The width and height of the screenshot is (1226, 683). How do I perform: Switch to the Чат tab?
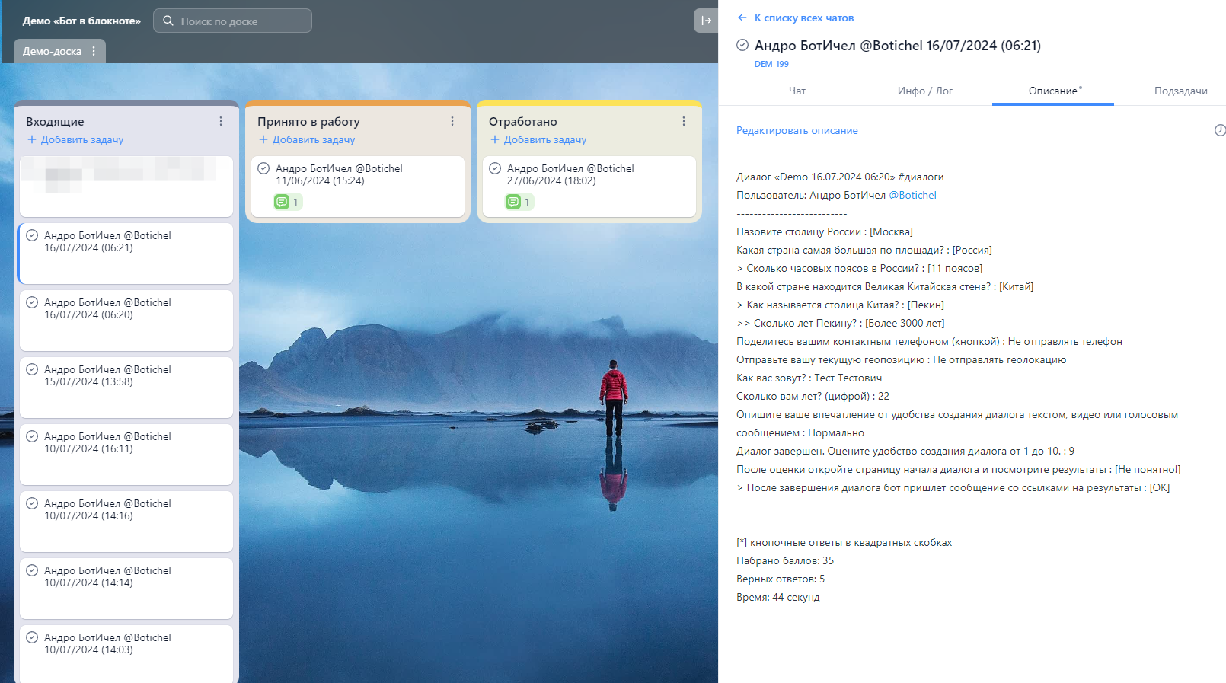click(797, 91)
